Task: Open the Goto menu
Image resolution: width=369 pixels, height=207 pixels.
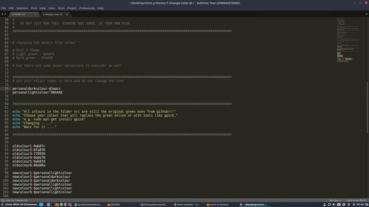Action: point(51,8)
